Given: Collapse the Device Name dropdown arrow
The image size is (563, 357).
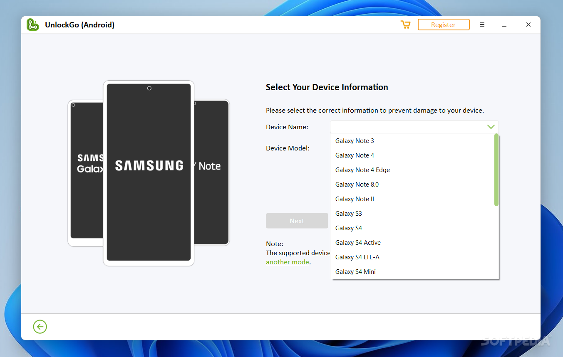Looking at the screenshot, I should point(491,127).
